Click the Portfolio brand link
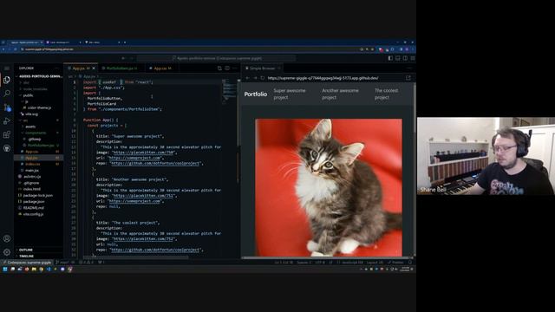Screen dimensions: 555x312 coord(256,94)
